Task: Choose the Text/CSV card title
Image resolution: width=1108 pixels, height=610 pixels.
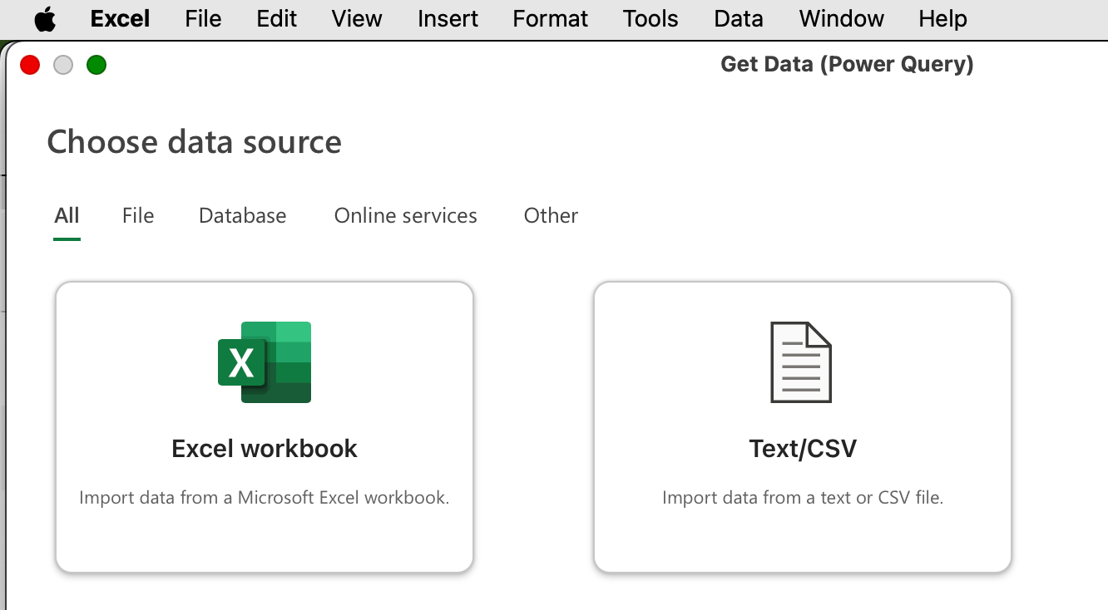Action: coord(803,449)
